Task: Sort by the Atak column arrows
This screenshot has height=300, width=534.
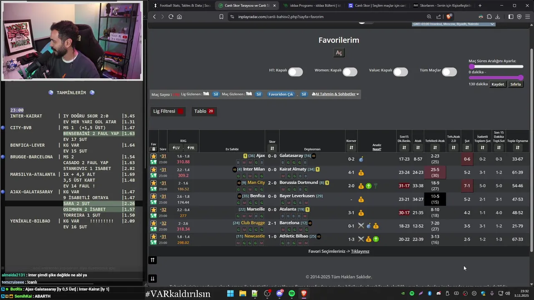Action: coord(418,148)
